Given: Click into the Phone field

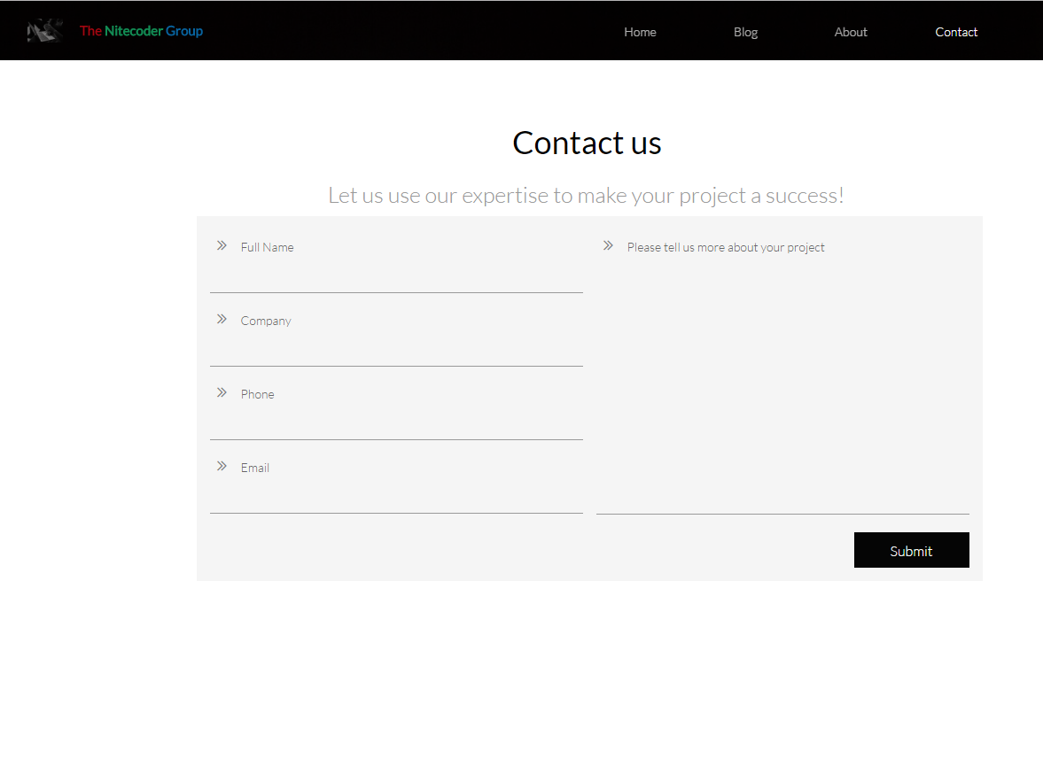Looking at the screenshot, I should pyautogui.click(x=396, y=408).
